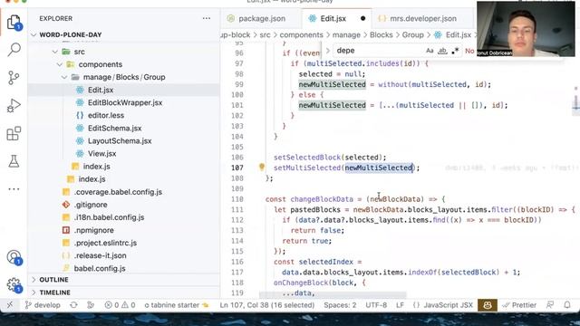Open babel.config.js file

tap(124, 268)
